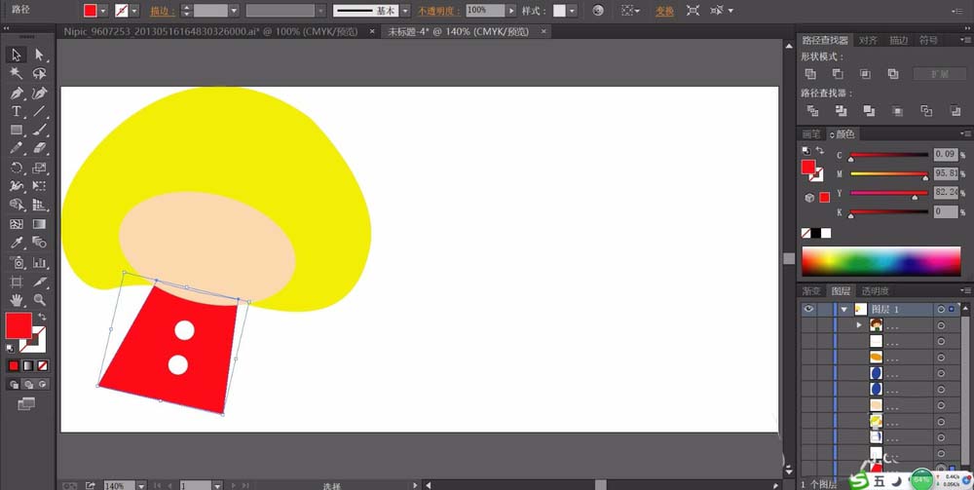Select the Magic Wand tool
This screenshot has width=974, height=490.
click(x=17, y=74)
